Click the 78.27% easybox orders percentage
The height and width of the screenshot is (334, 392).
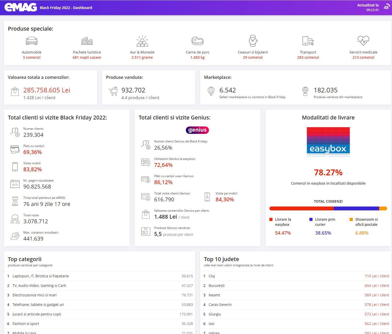328,173
